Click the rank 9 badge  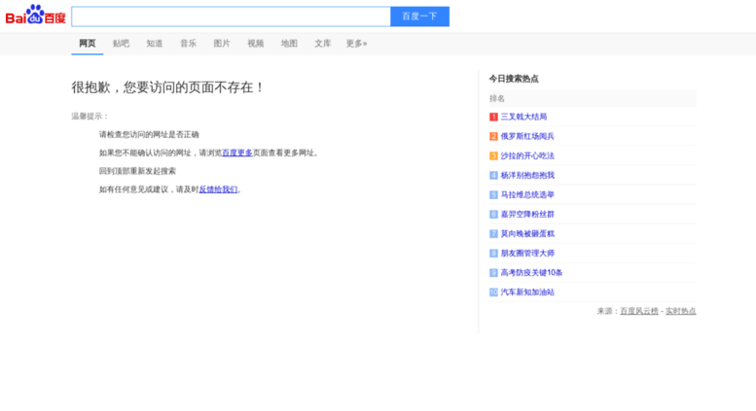pyautogui.click(x=493, y=273)
